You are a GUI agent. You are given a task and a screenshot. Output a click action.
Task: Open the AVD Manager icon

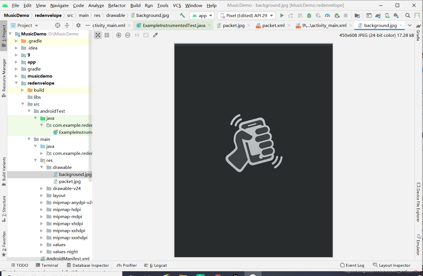(387, 15)
